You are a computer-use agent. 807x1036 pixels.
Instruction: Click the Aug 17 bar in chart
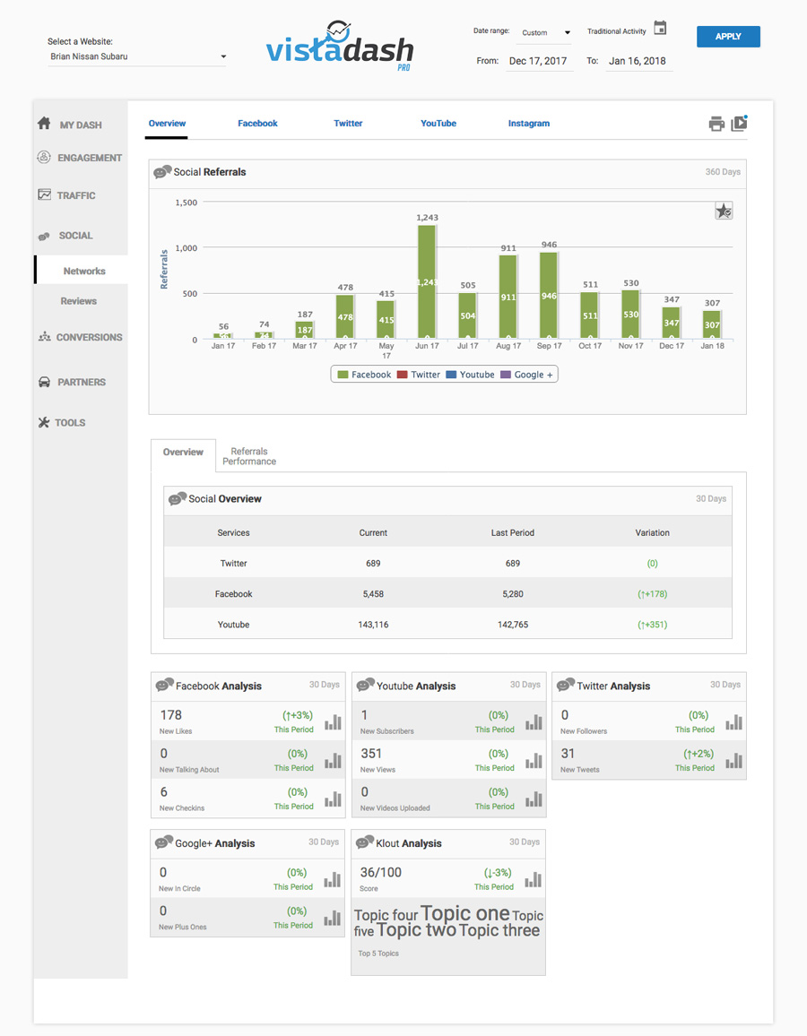click(x=508, y=298)
